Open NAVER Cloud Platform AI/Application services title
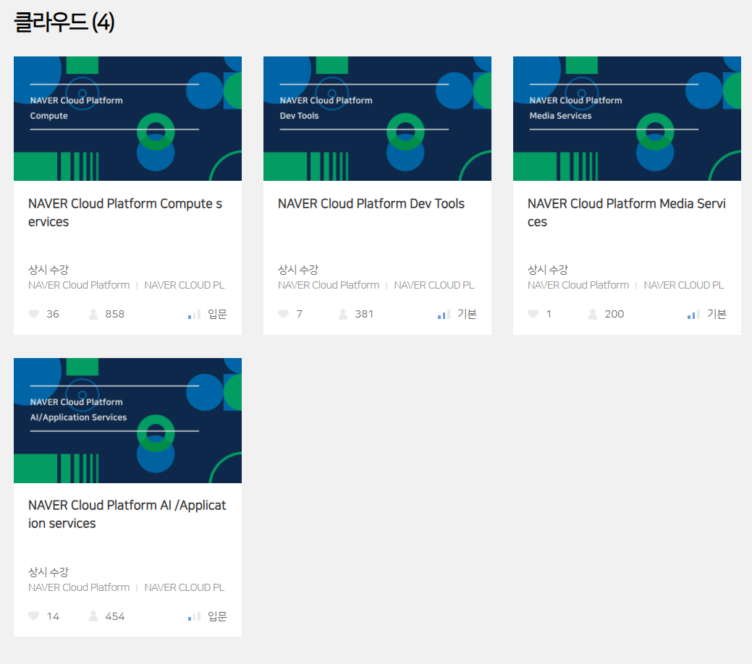Viewport: 752px width, 664px height. pos(127,514)
